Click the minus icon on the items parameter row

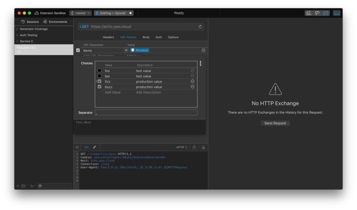[203, 50]
